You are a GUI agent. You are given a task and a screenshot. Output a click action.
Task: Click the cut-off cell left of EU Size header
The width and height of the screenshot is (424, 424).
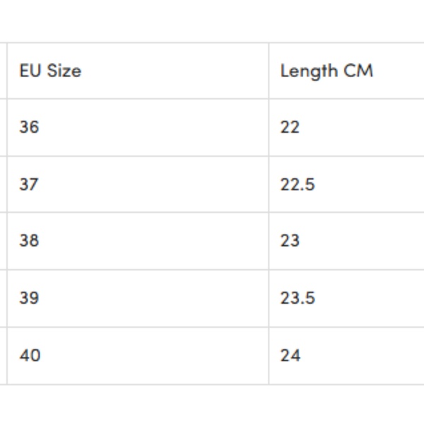pyautogui.click(x=3, y=71)
